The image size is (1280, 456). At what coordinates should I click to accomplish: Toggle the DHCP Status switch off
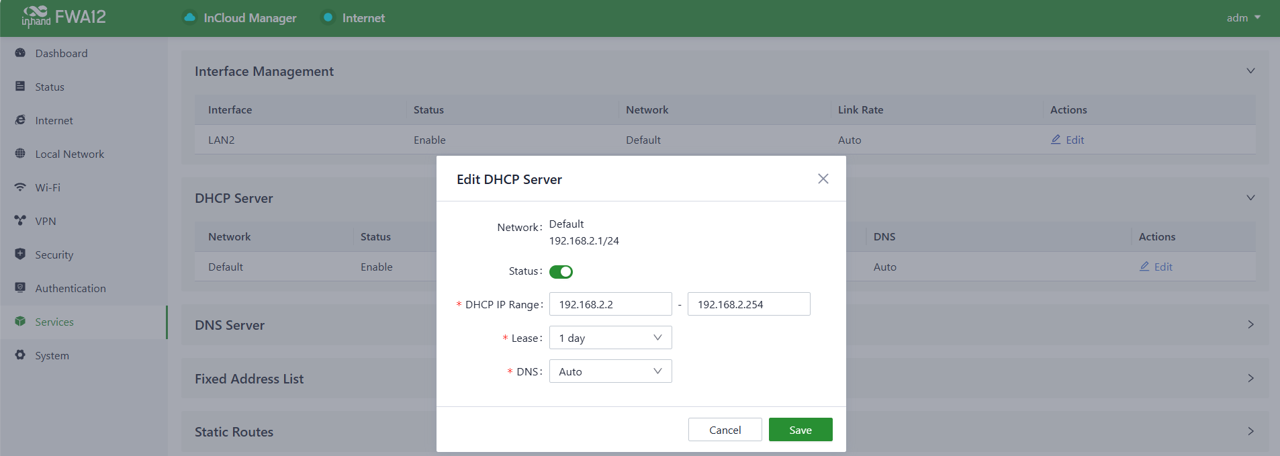(x=561, y=272)
